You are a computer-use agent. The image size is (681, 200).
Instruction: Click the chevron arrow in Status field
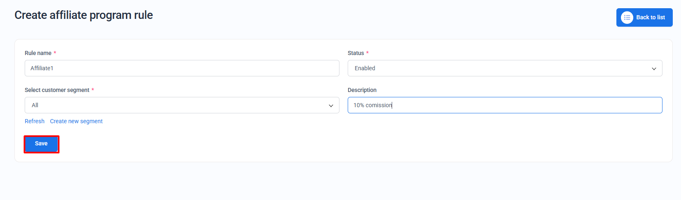pyautogui.click(x=654, y=69)
